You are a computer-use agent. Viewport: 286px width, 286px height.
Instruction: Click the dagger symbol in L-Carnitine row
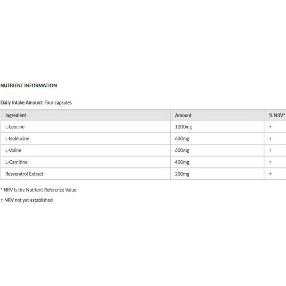[270, 162]
